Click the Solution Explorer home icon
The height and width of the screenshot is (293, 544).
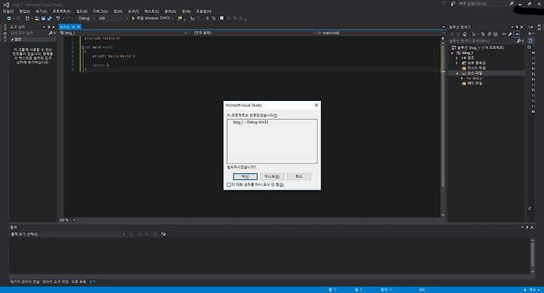pos(465,34)
